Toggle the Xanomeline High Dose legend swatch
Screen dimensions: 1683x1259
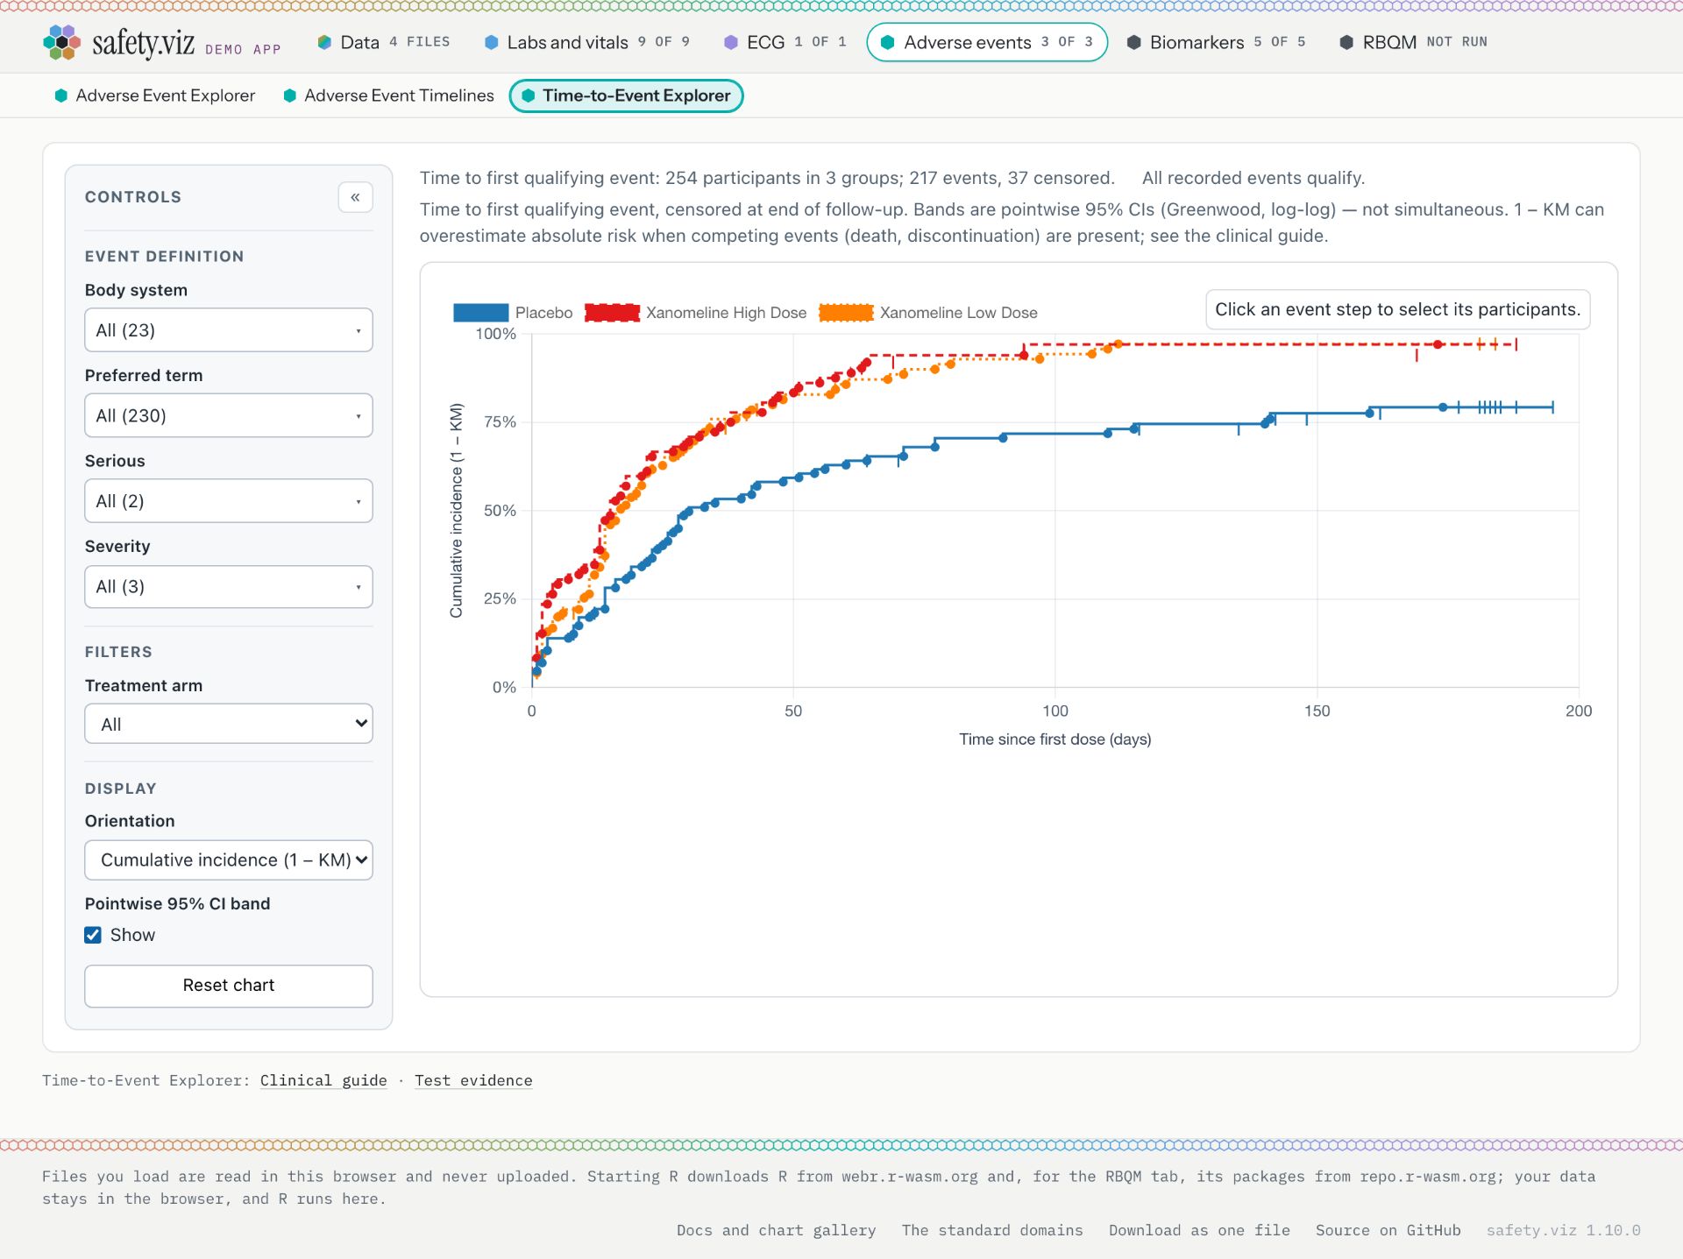click(612, 313)
